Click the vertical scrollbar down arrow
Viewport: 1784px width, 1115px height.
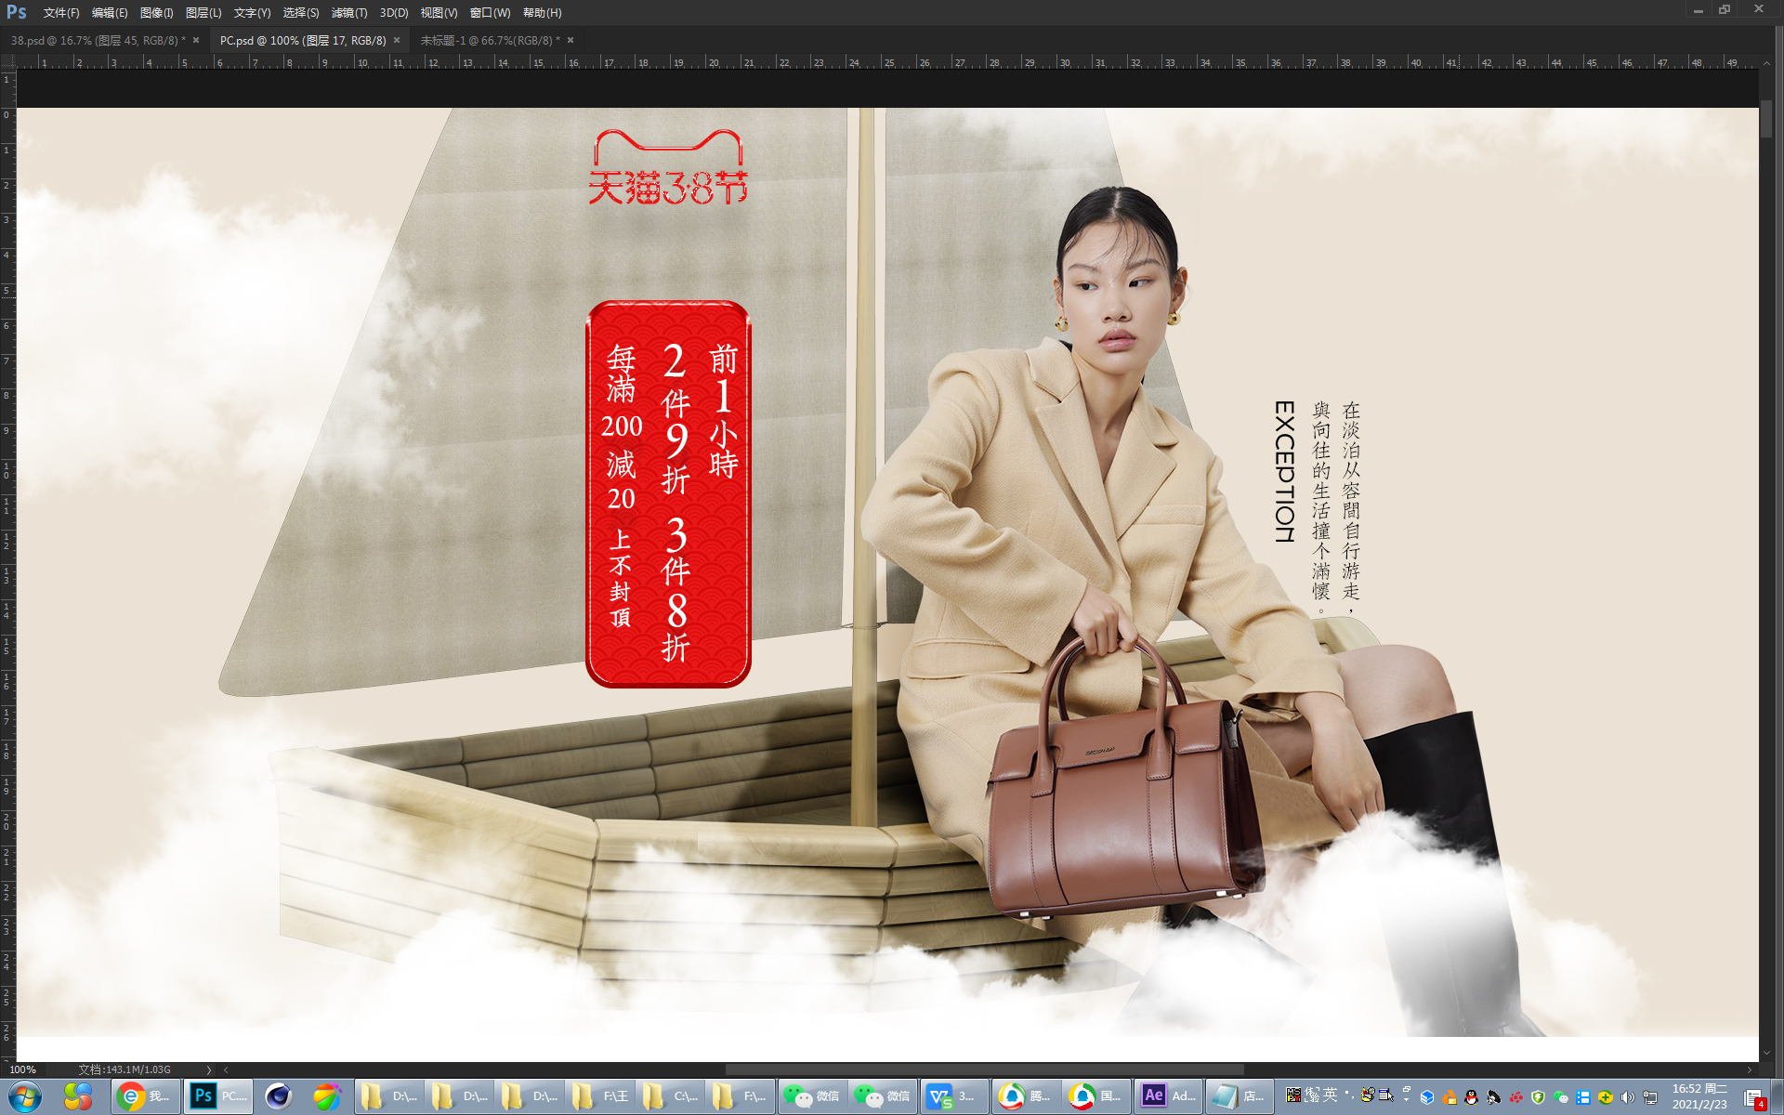click(x=1766, y=1053)
